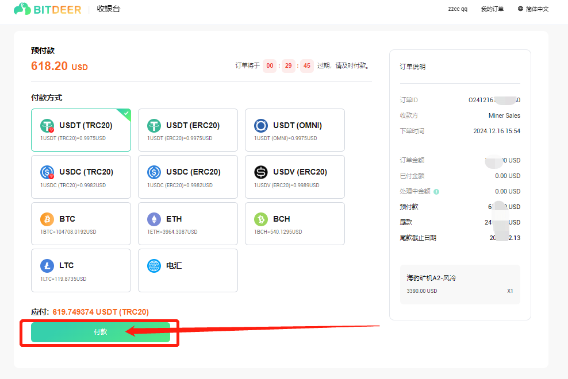Click the countdown seconds value 45
The width and height of the screenshot is (568, 379).
point(307,66)
